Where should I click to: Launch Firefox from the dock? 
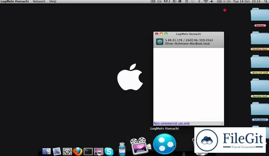78,151
